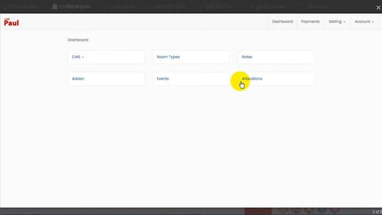Expand the Account dropdown menu
Screen dimensions: 382x215
coord(364,21)
